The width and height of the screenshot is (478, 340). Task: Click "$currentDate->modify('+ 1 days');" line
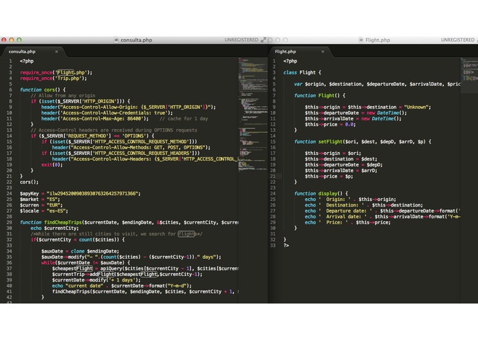pyautogui.click(x=96, y=280)
